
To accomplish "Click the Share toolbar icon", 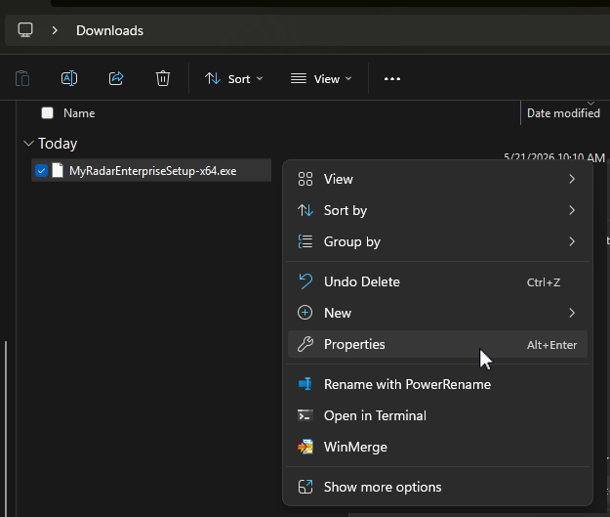I will [x=116, y=79].
